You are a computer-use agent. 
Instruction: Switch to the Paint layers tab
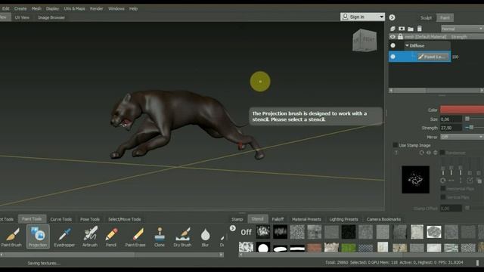click(x=445, y=18)
